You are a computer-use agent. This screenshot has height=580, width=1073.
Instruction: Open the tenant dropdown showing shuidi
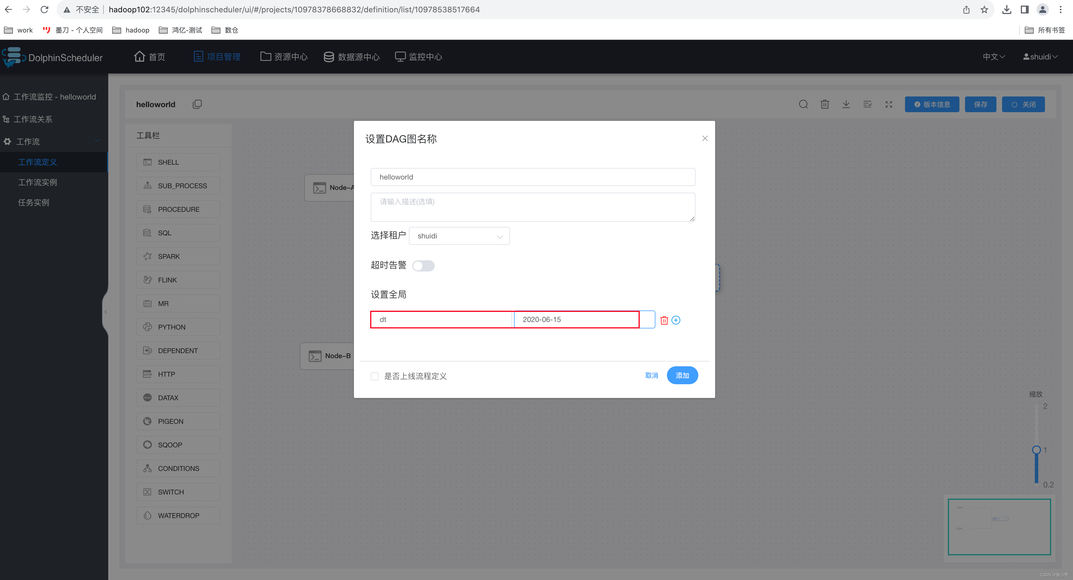coord(459,236)
